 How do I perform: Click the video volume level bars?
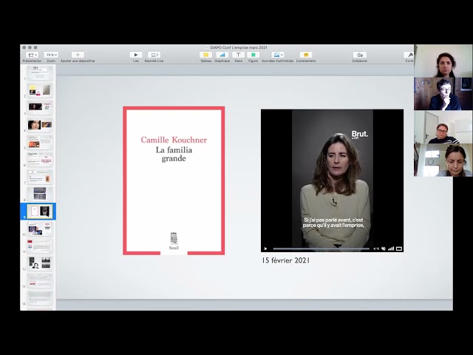[x=391, y=248]
